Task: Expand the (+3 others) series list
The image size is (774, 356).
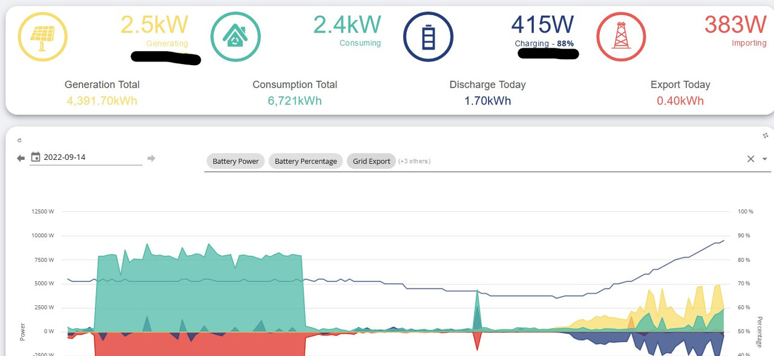Action: click(x=414, y=161)
